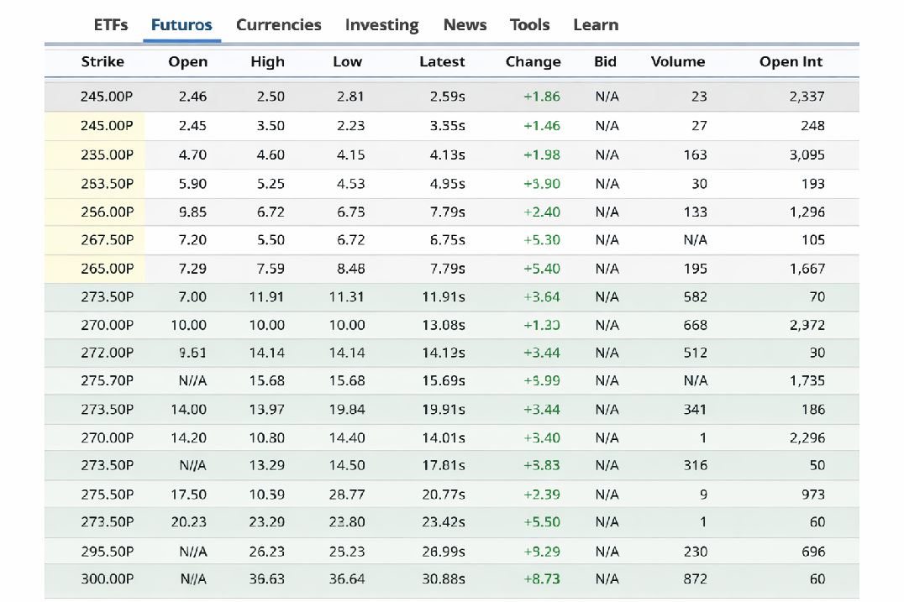
Task: Open the Learn menu
Action: (596, 25)
